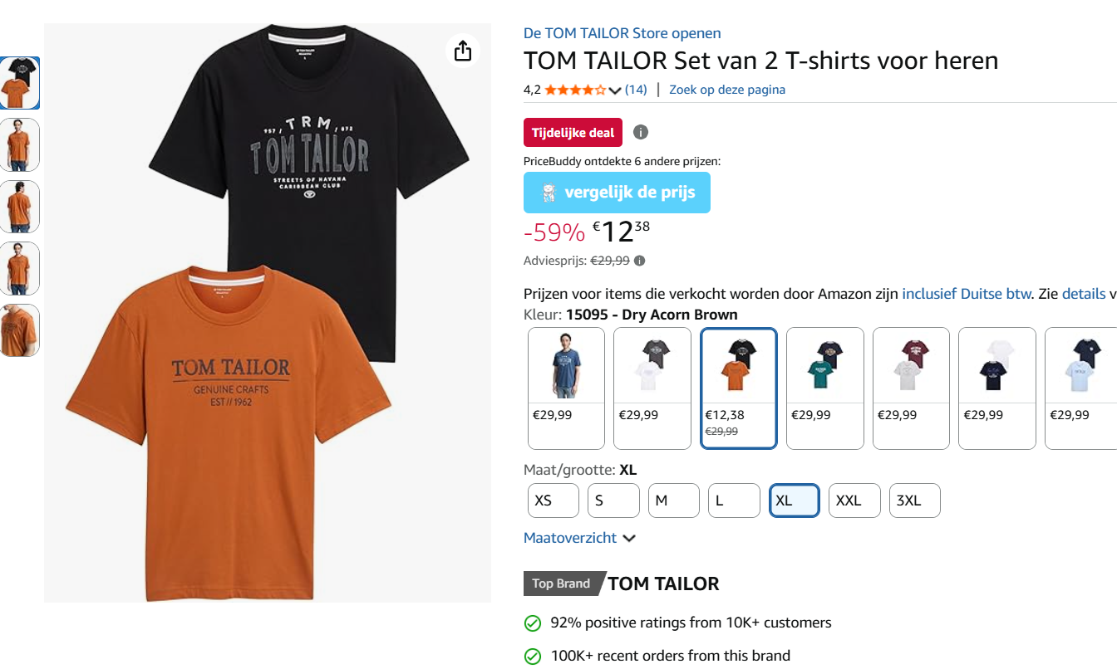The image size is (1117, 669).
Task: Select the €12,38 Dry Acorn Brown color variant
Action: pos(738,388)
